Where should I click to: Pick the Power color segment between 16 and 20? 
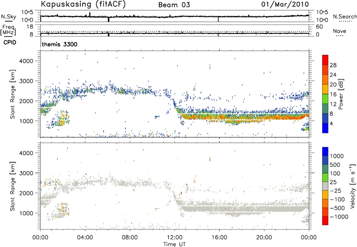click(x=325, y=89)
